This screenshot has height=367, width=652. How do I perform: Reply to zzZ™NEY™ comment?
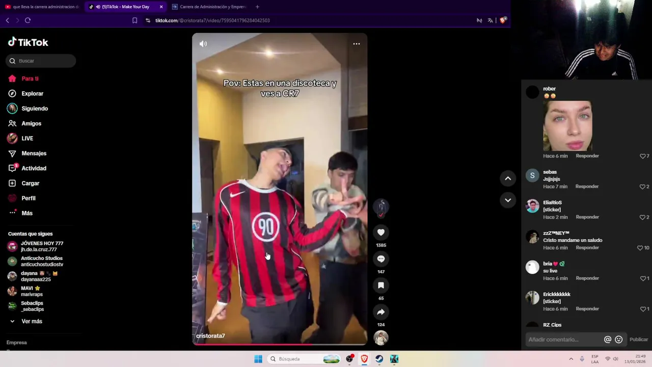(587, 248)
